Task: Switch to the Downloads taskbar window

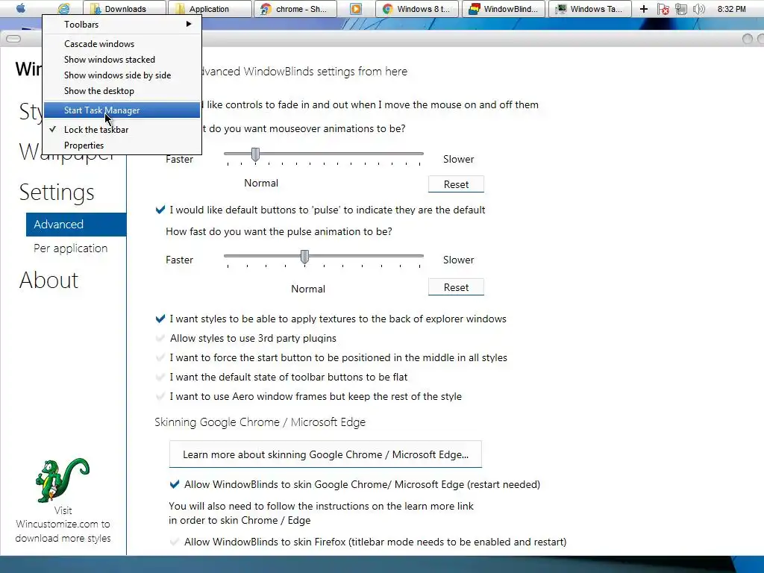Action: pos(125,9)
